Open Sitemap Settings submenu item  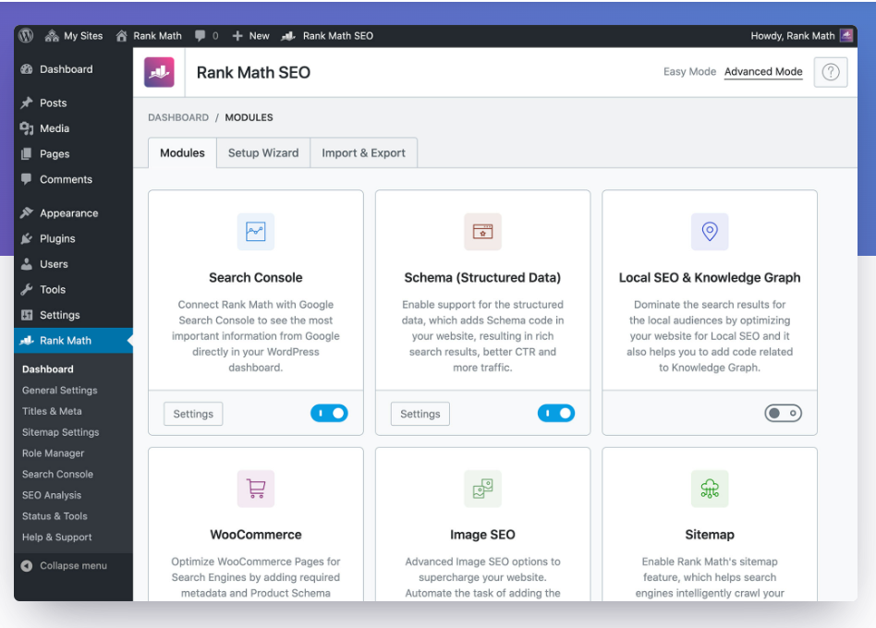pyautogui.click(x=60, y=432)
